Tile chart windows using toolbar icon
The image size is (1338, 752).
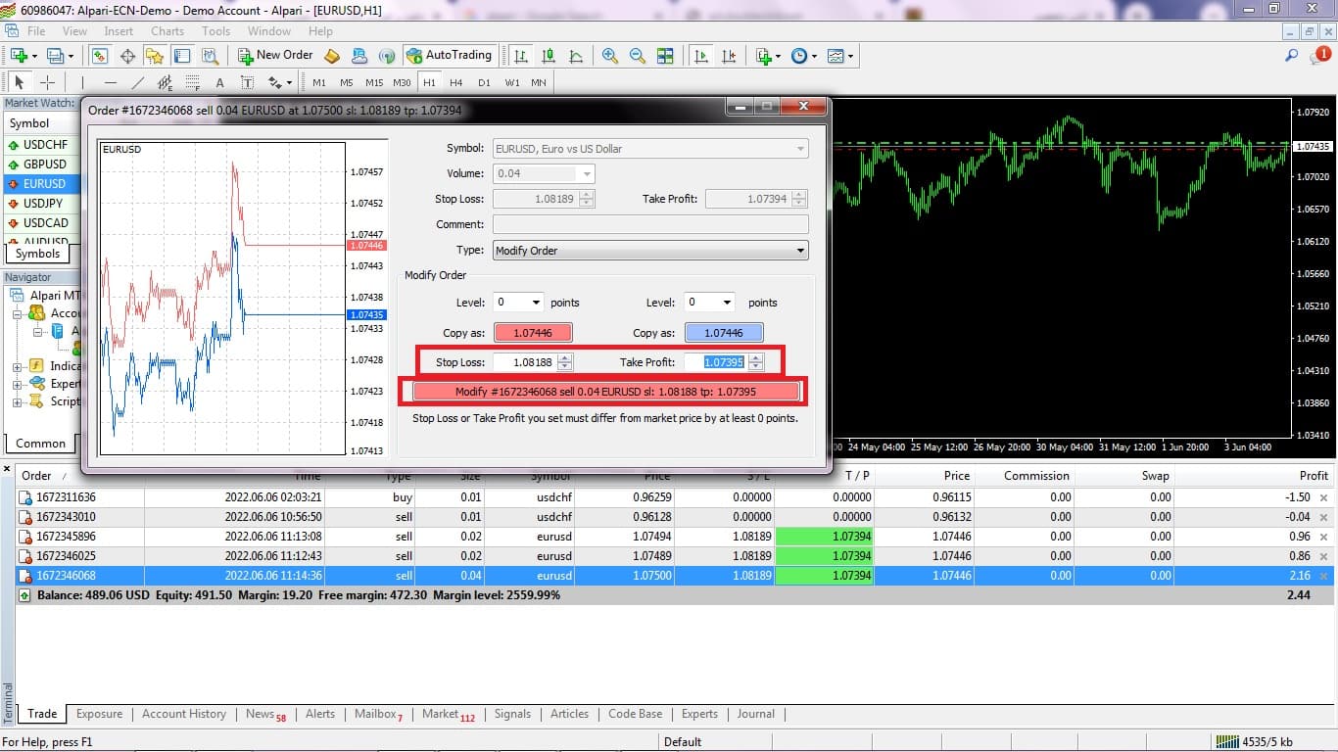point(665,56)
